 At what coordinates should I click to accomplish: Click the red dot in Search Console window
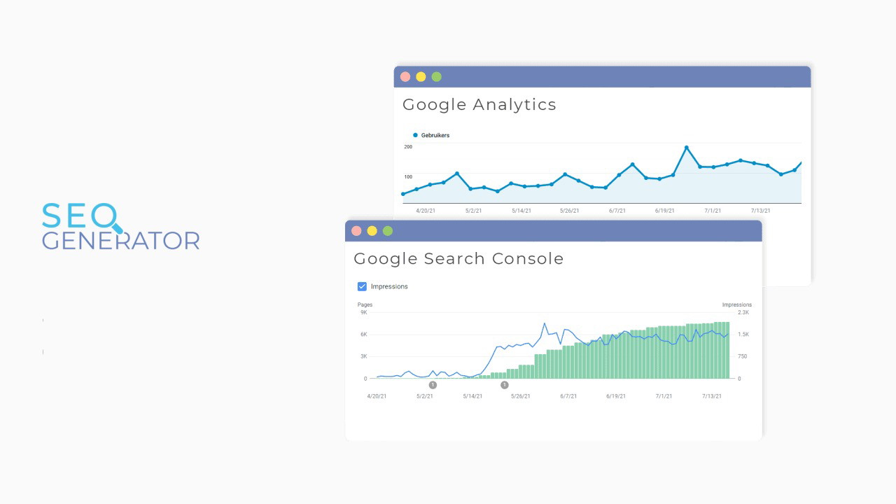tap(356, 231)
